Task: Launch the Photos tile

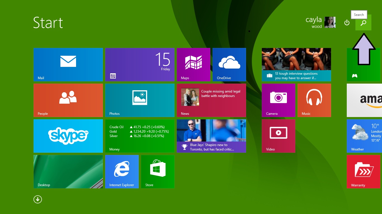Action: point(140,100)
